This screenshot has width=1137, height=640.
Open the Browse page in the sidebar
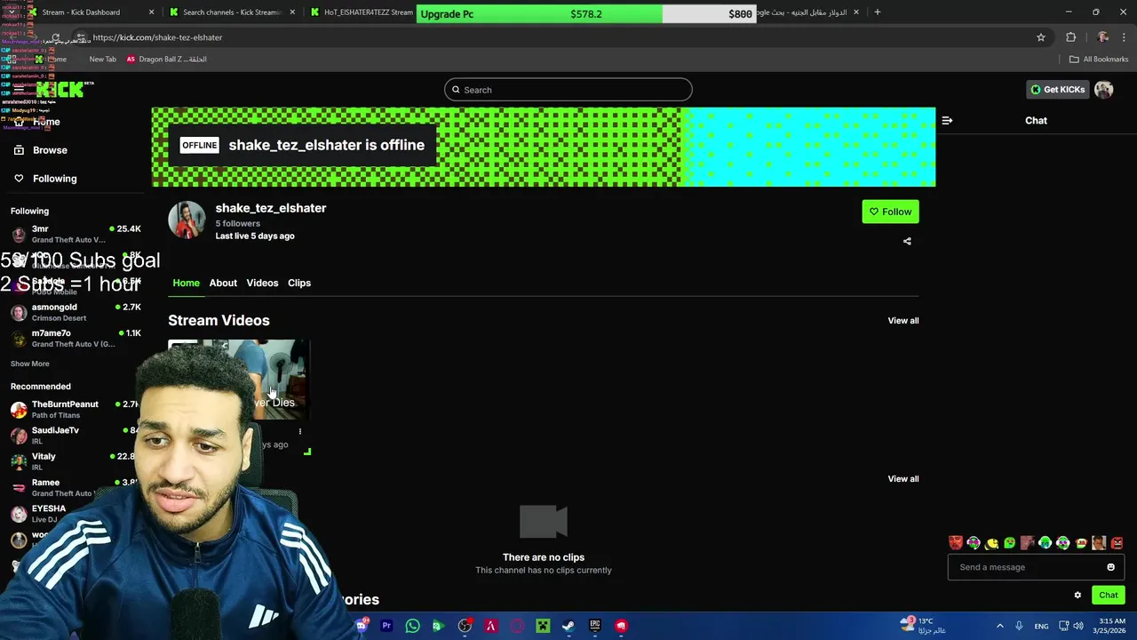tap(40, 150)
